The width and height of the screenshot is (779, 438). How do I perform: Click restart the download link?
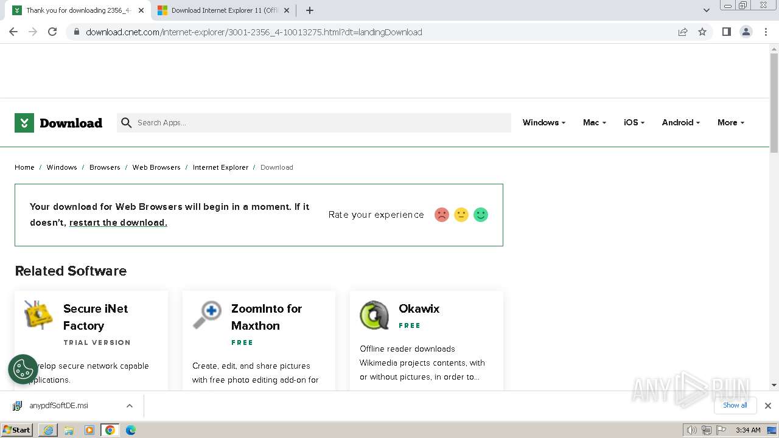coord(118,223)
